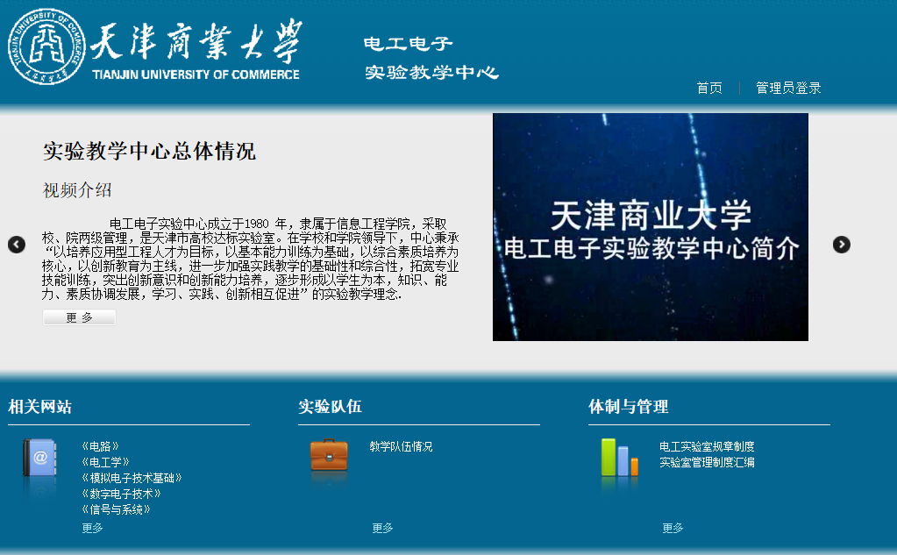Open the 《模拟电子技术基础》 link
The height and width of the screenshot is (555, 897).
[132, 478]
